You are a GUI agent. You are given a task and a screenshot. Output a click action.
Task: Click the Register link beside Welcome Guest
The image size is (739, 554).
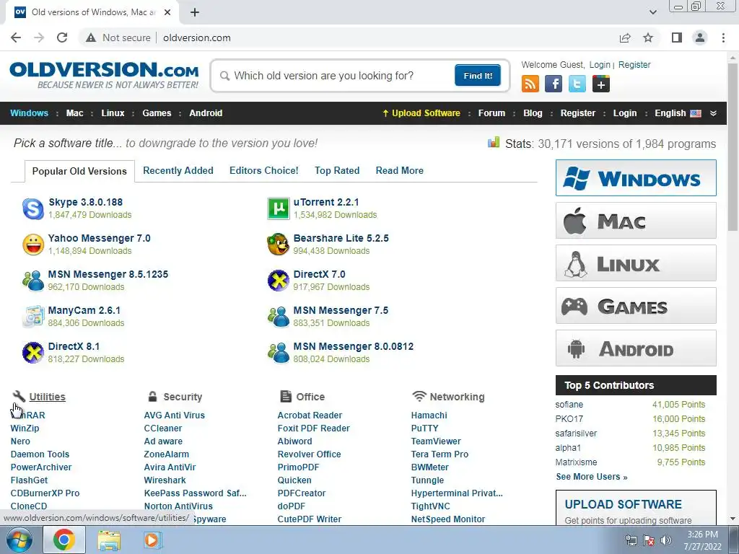point(634,65)
